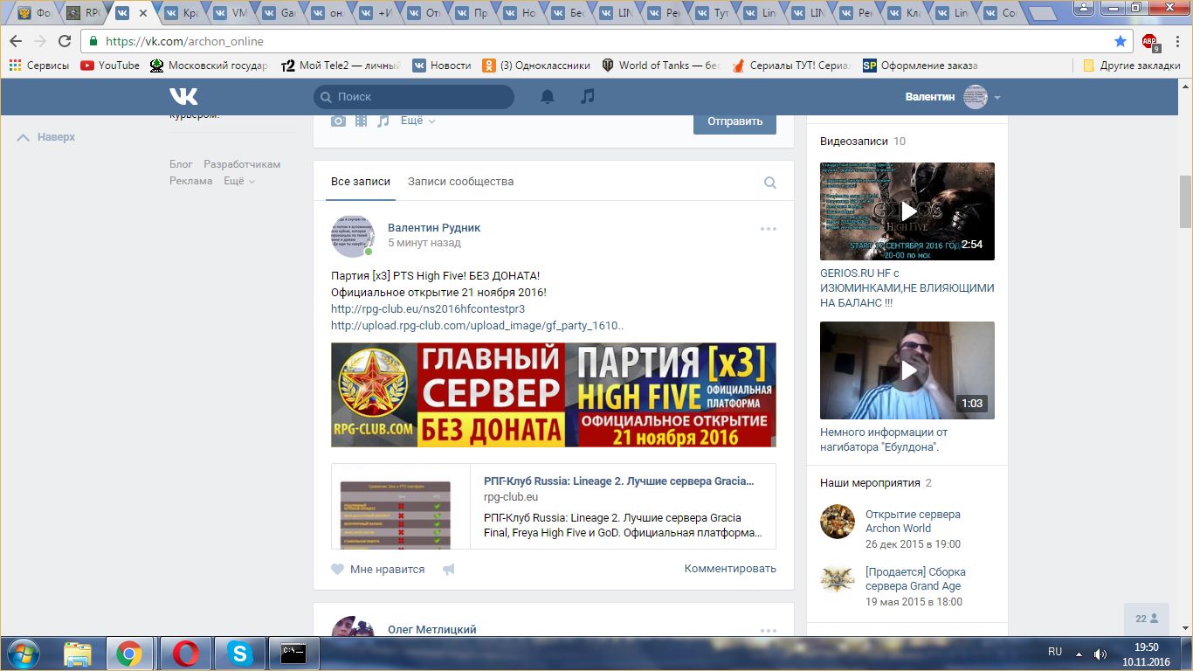Open the rpg-club.eu contest link
Viewport: 1193px width, 671px height.
[427, 308]
